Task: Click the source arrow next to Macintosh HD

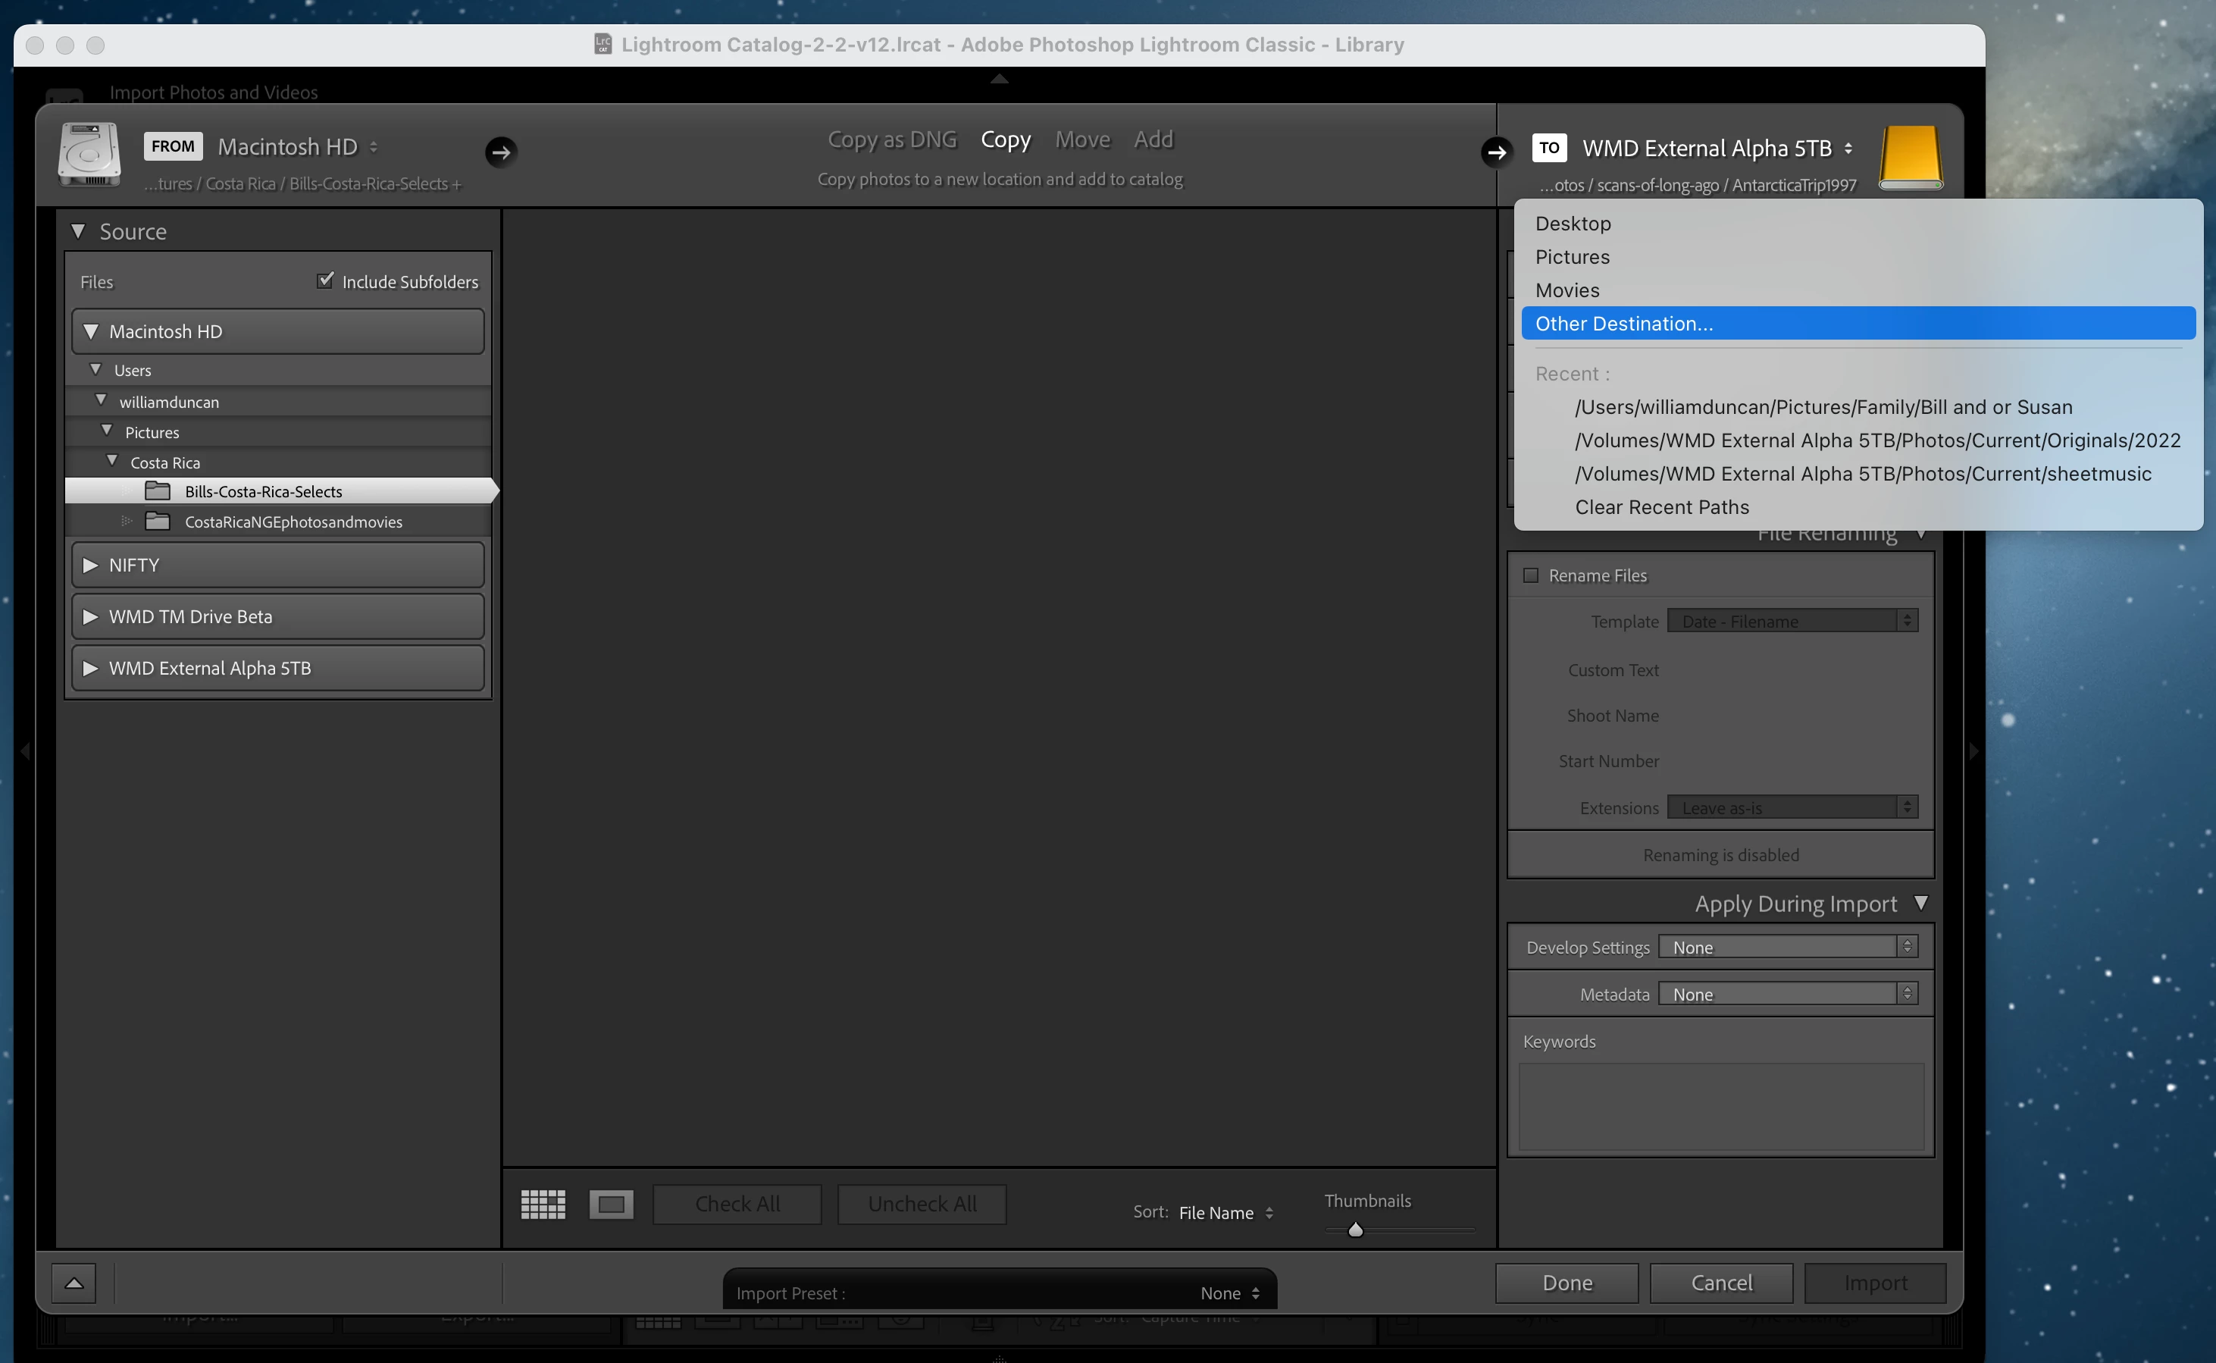Action: click(x=501, y=152)
